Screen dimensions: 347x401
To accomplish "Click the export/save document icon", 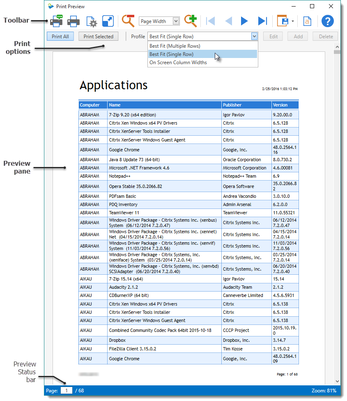I will pos(283,21).
